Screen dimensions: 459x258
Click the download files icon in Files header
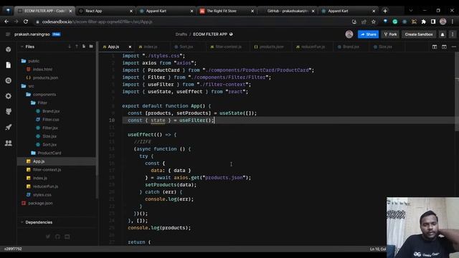coord(70,47)
